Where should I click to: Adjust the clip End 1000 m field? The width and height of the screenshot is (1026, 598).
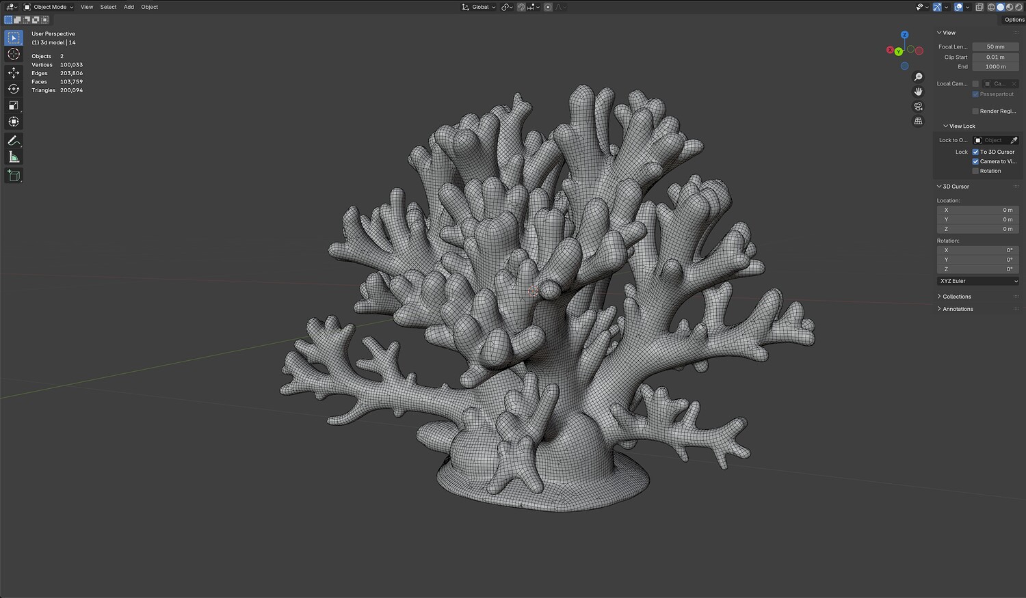995,67
